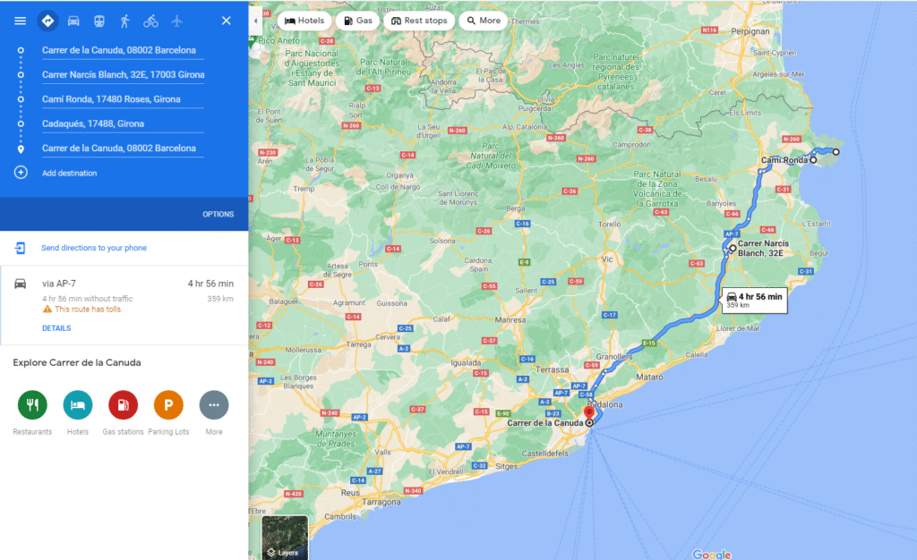Close the directions panel
The height and width of the screenshot is (560, 917).
226,21
